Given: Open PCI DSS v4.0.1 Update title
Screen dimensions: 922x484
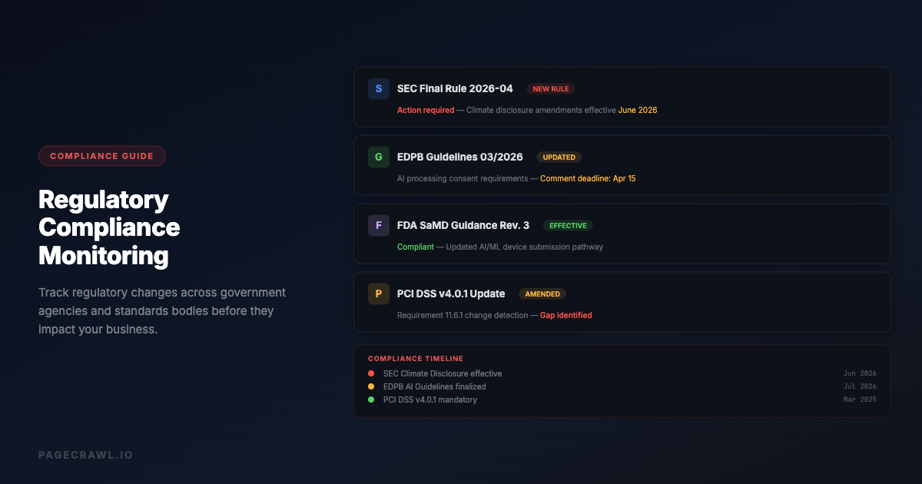Looking at the screenshot, I should click(x=451, y=294).
